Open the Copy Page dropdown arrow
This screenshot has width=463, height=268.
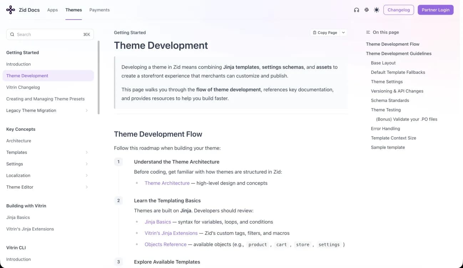[344, 32]
